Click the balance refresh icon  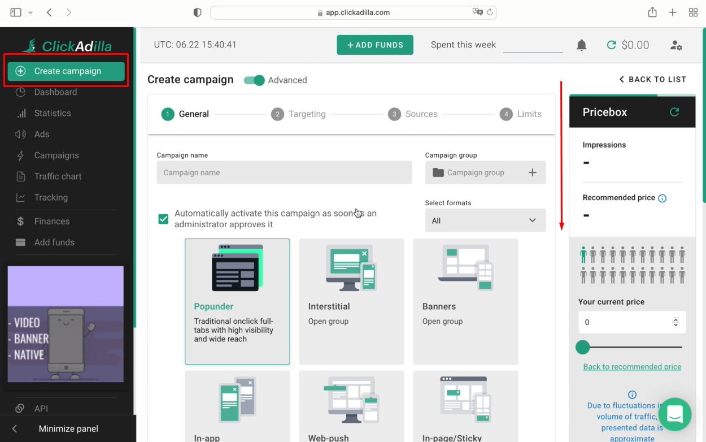[611, 45]
